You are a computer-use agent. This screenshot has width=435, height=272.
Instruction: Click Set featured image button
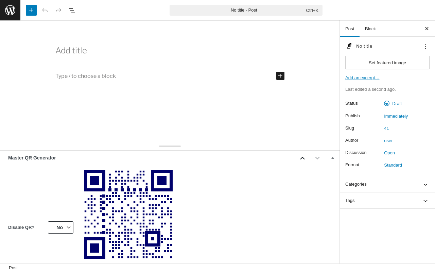click(x=387, y=63)
